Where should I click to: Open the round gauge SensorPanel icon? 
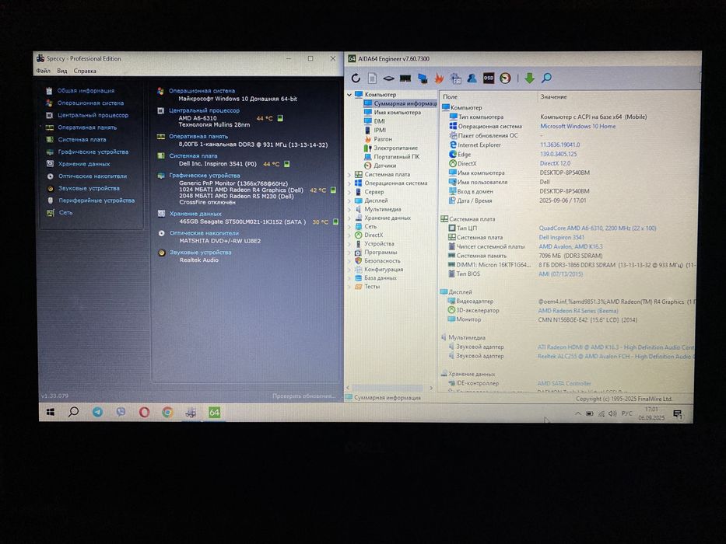click(x=505, y=78)
